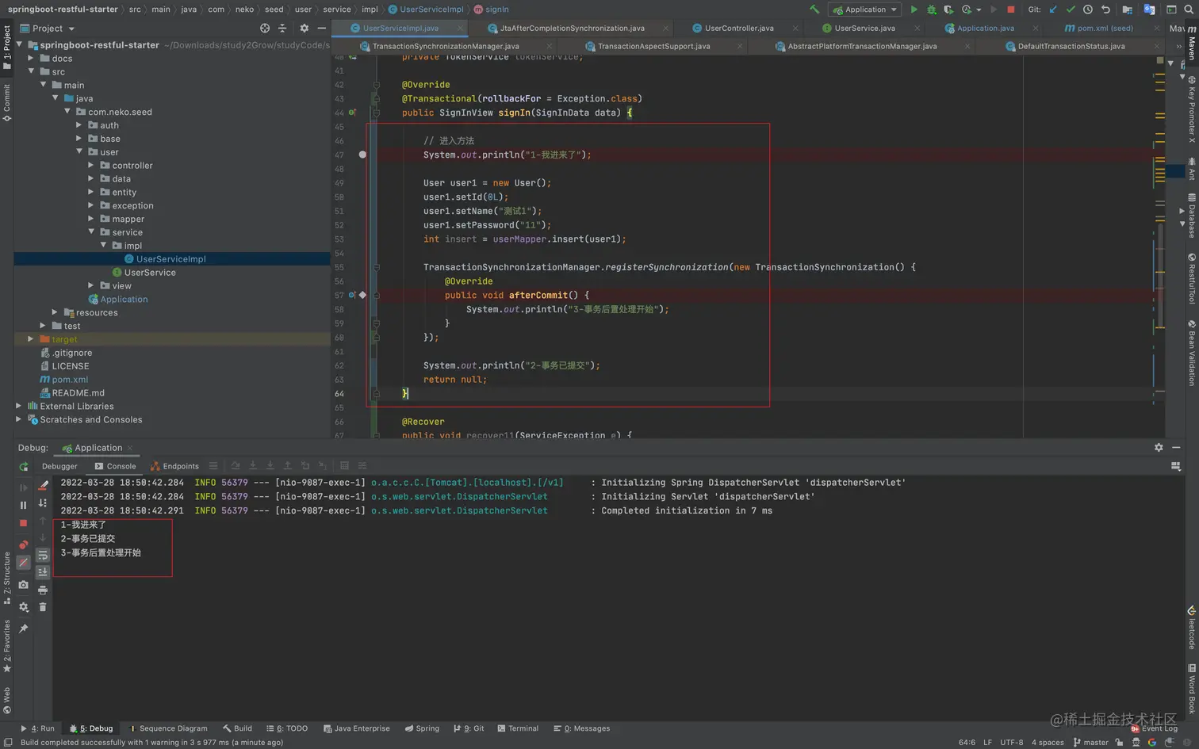Viewport: 1199px width, 749px height.
Task: Open the Debugger tab in Debug panel
Action: tap(59, 466)
